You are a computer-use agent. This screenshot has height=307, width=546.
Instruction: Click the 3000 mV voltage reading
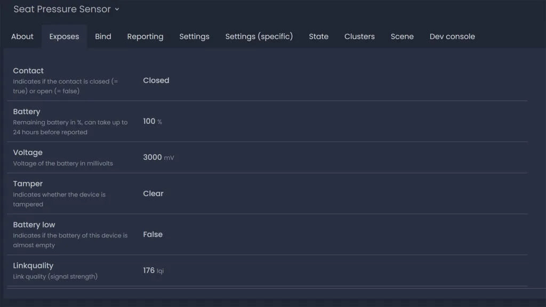(x=158, y=158)
